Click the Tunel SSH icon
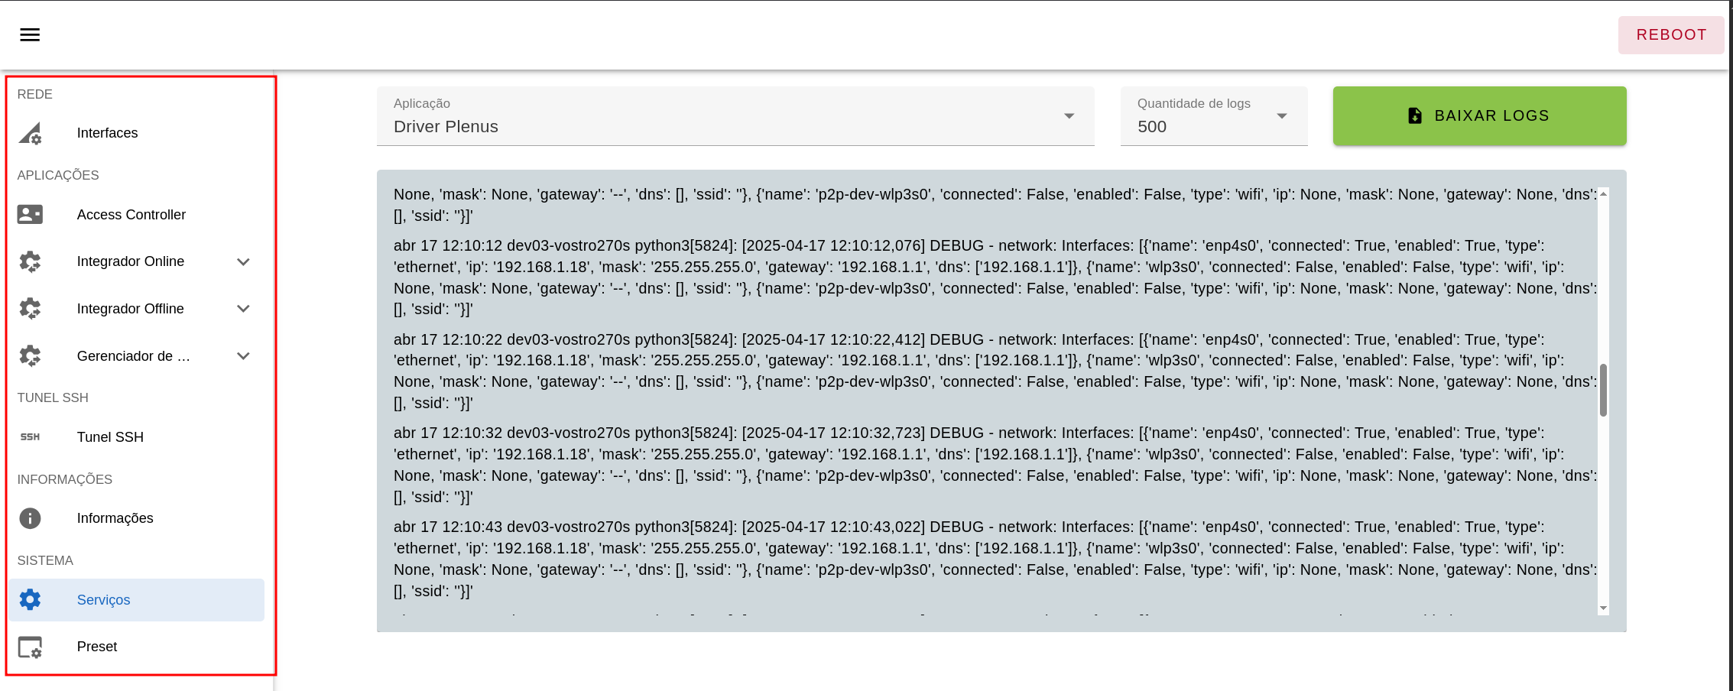Screen dimensions: 1733x691 30,437
